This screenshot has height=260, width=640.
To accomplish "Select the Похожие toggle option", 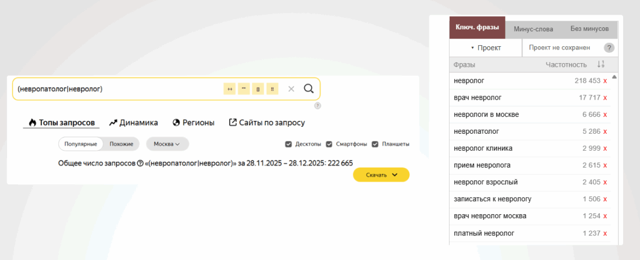I will coord(121,144).
